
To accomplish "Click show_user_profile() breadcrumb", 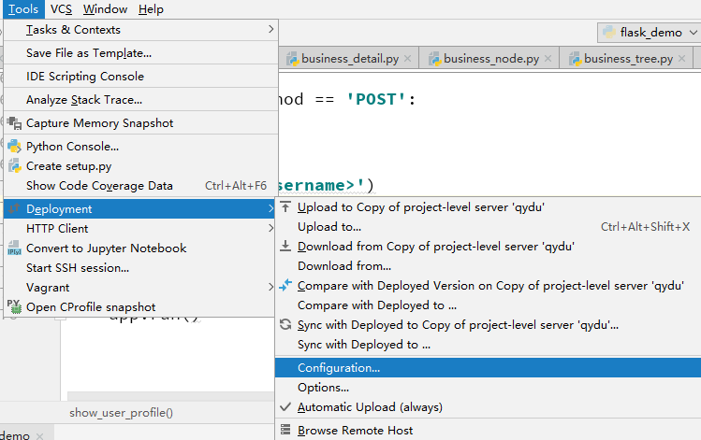I will pos(121,413).
